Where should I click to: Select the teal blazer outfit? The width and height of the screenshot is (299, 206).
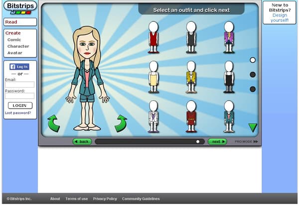point(229,116)
